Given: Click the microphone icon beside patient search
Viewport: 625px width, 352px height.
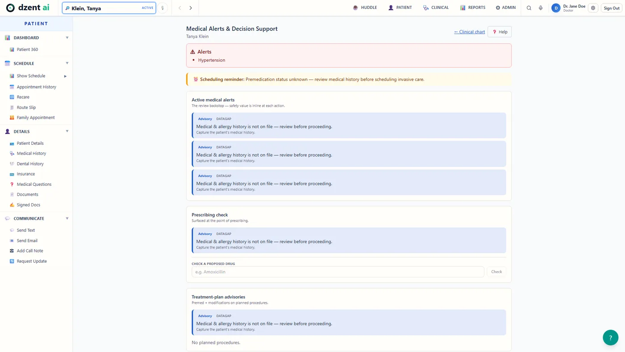Looking at the screenshot, I should tap(162, 8).
